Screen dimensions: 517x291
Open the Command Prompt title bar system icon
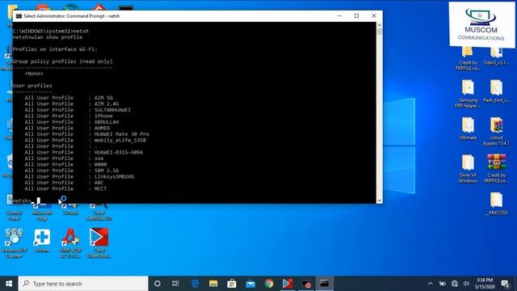19,16
